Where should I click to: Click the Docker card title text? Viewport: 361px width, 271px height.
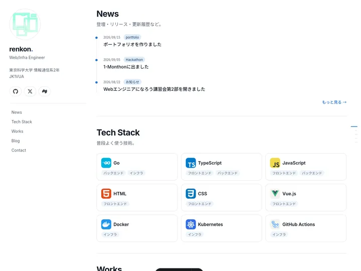[x=121, y=224]
